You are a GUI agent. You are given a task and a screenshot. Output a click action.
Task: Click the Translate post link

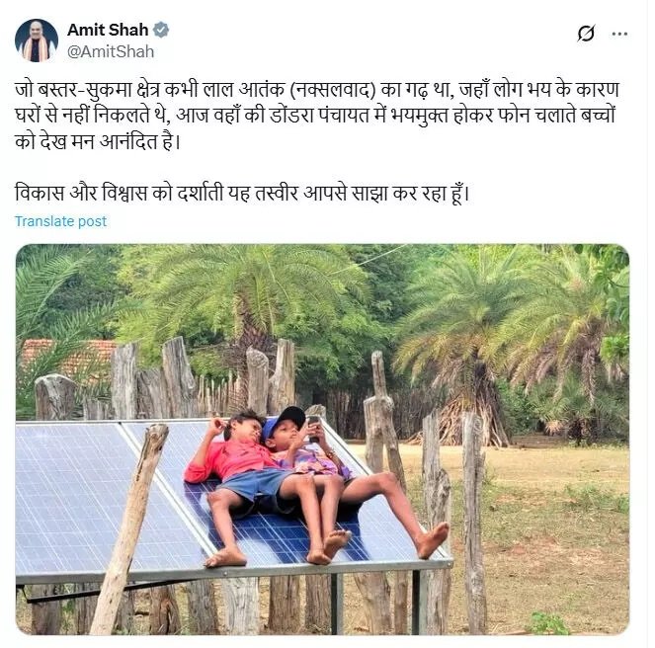[x=60, y=221]
